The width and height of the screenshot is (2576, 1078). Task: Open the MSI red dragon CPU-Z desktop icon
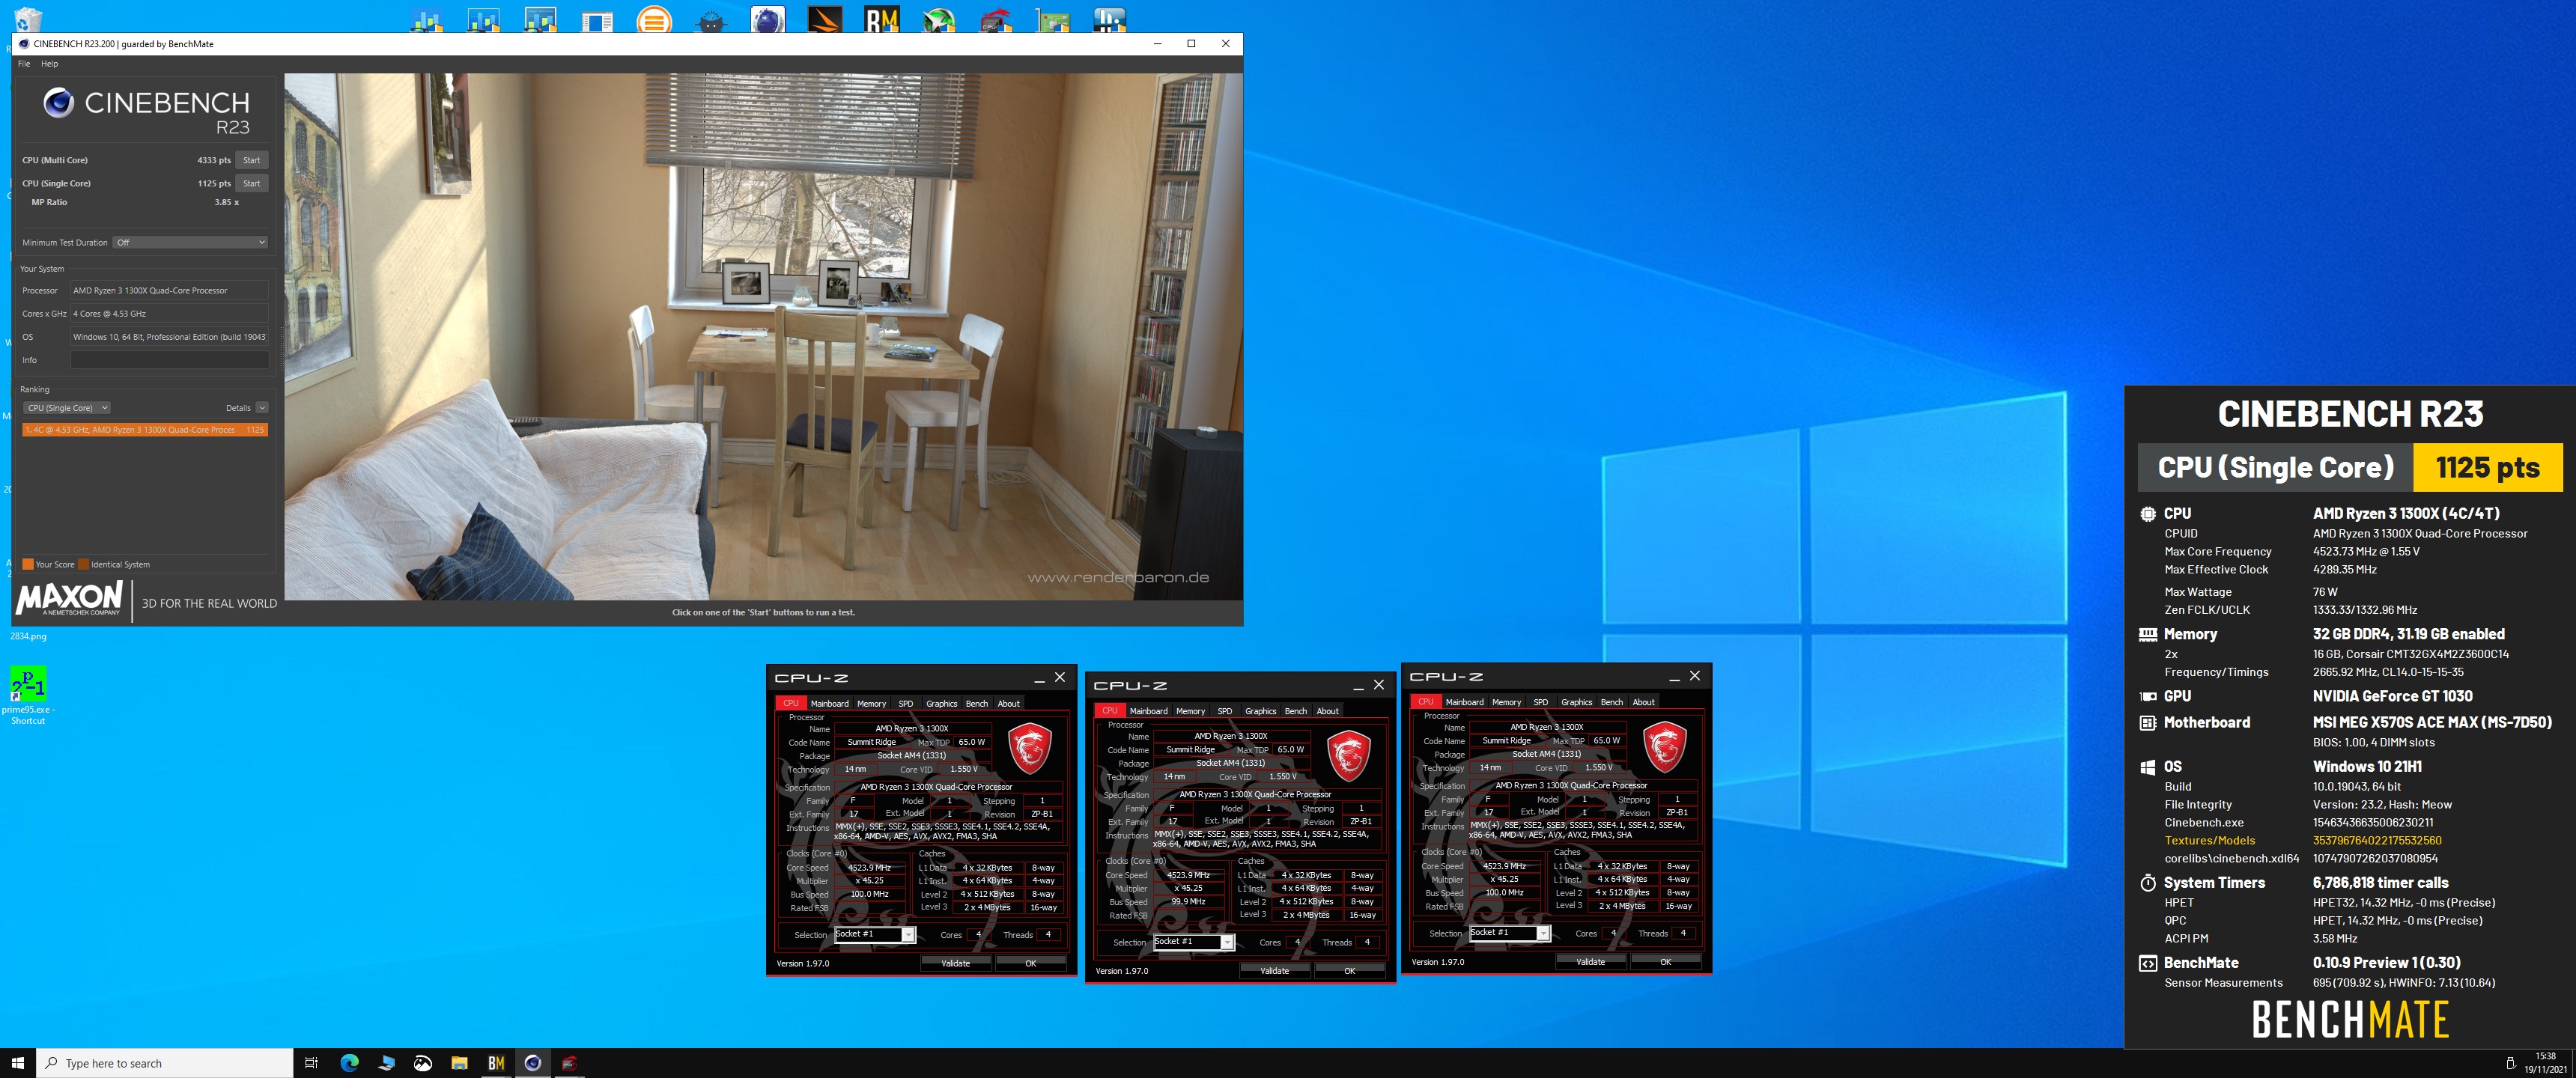click(x=996, y=19)
